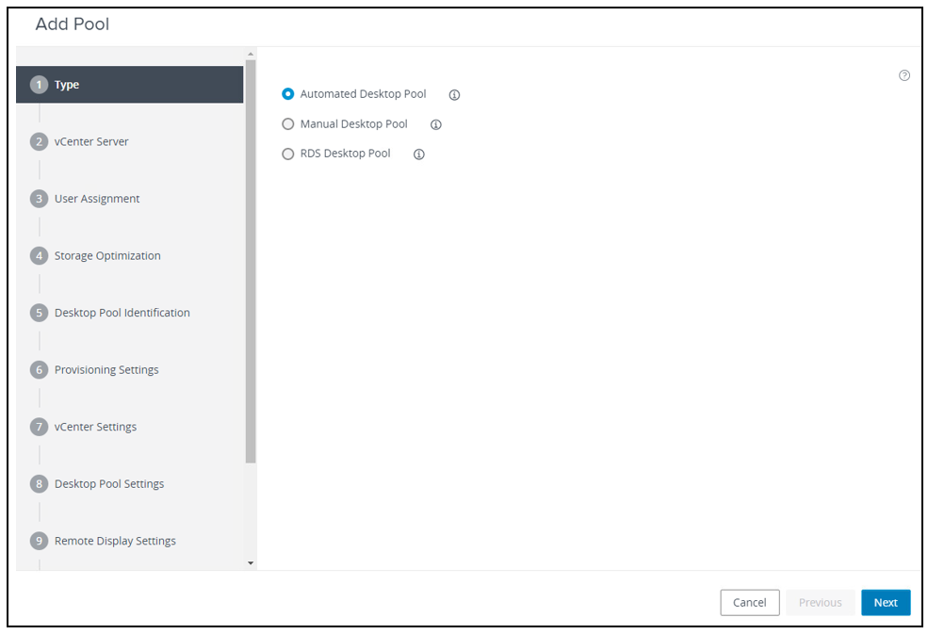Select the Automated Desktop Pool radio button
The image size is (928, 634).
coord(287,94)
